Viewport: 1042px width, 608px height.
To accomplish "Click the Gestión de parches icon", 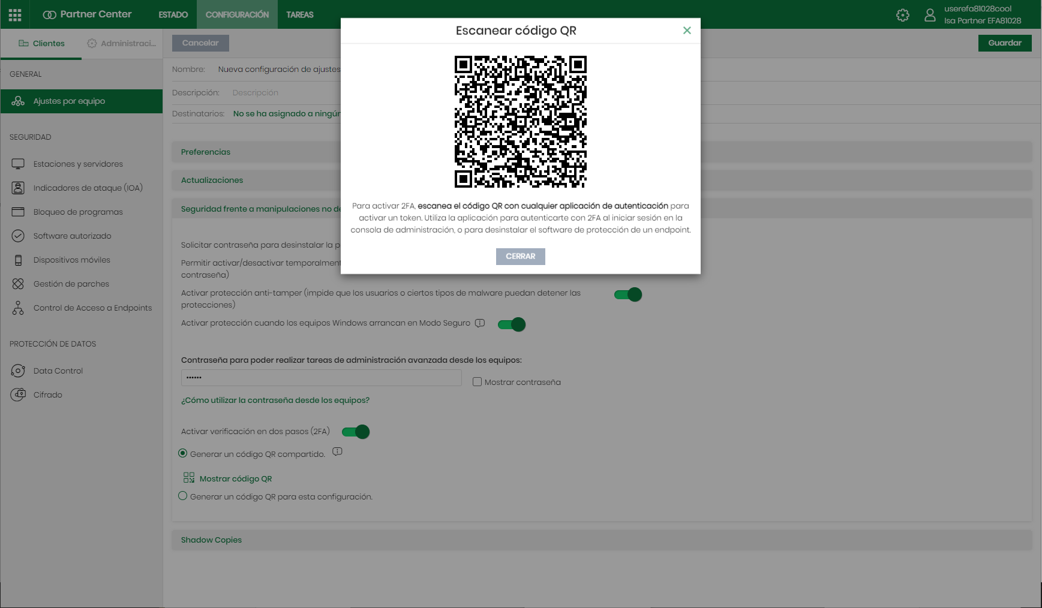I will (x=18, y=284).
